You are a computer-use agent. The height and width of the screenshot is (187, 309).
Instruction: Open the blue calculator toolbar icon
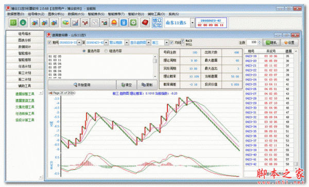click(x=124, y=23)
